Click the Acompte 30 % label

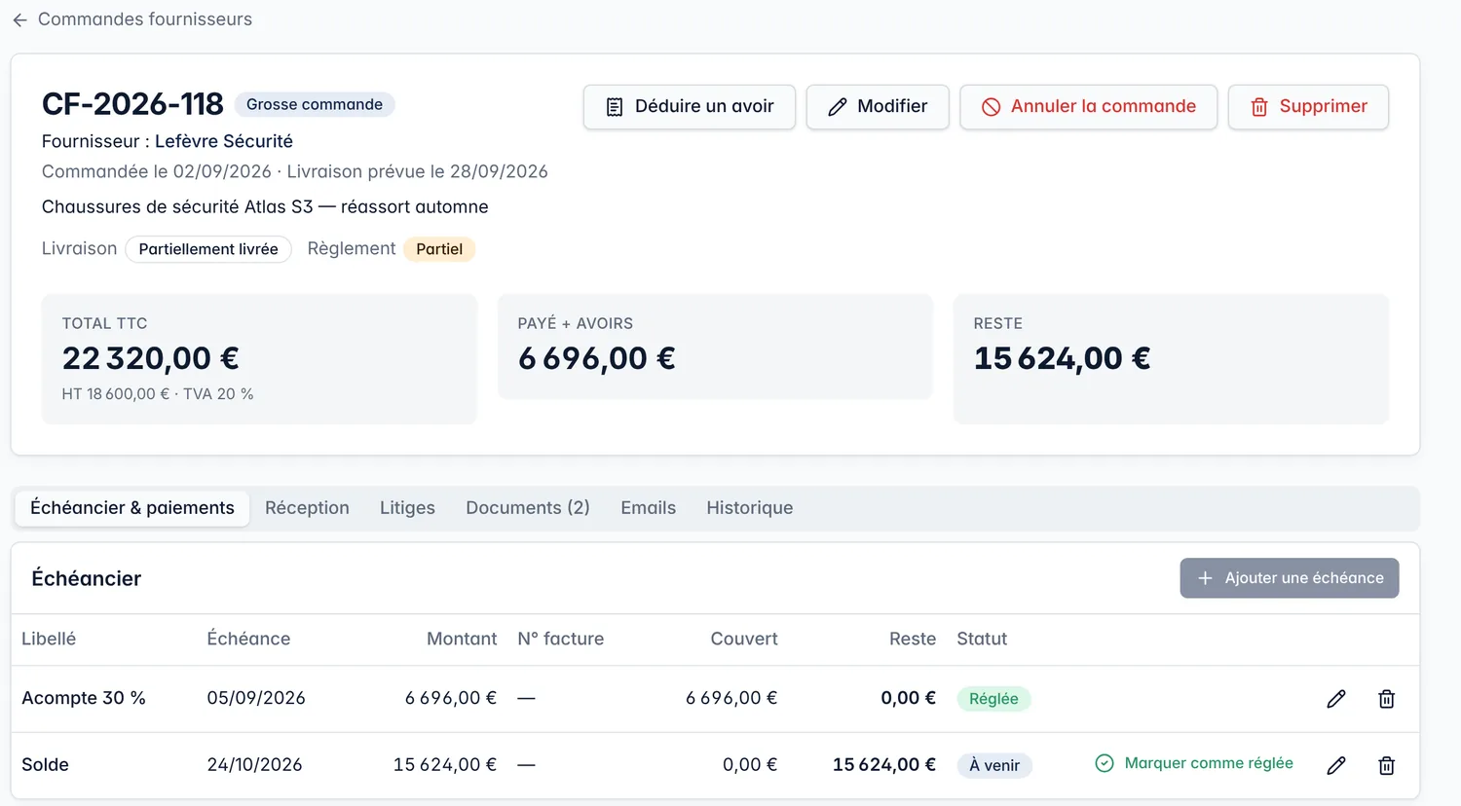84,698
